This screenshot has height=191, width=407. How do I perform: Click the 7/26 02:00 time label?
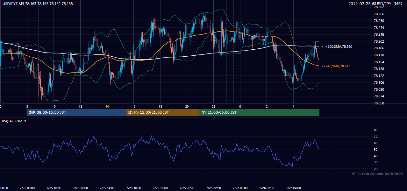point(267,188)
